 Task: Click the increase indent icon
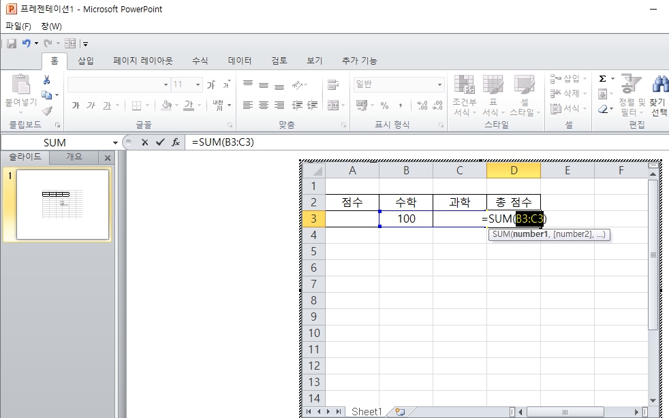coord(313,106)
